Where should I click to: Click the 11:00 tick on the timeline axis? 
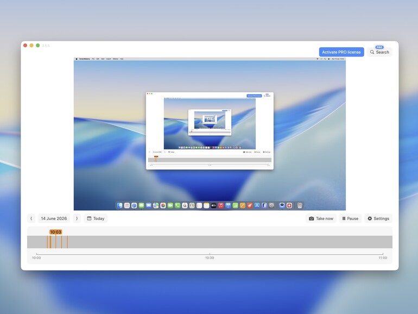point(383,258)
